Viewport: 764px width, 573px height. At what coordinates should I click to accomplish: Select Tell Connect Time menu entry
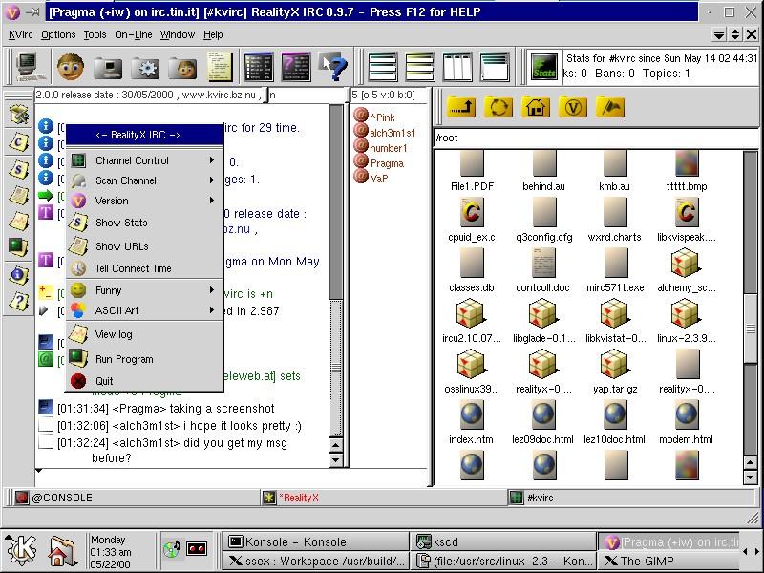pos(145,268)
